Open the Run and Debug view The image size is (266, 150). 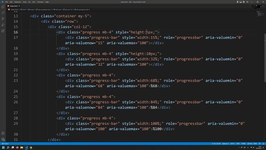(3, 25)
